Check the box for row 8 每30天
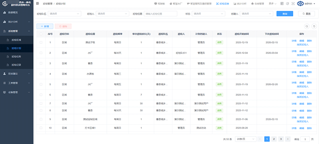The image size is (320, 144). 41,110
